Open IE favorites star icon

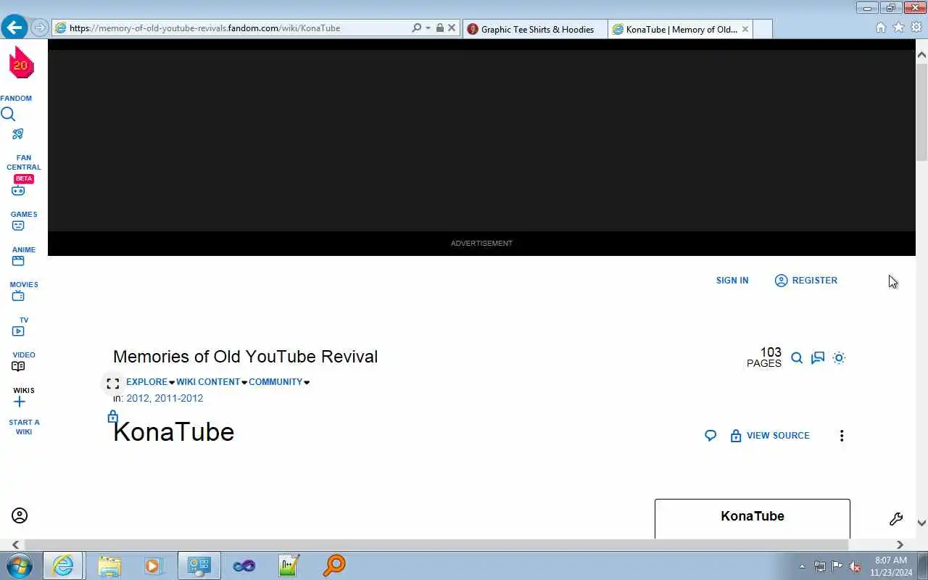[898, 28]
